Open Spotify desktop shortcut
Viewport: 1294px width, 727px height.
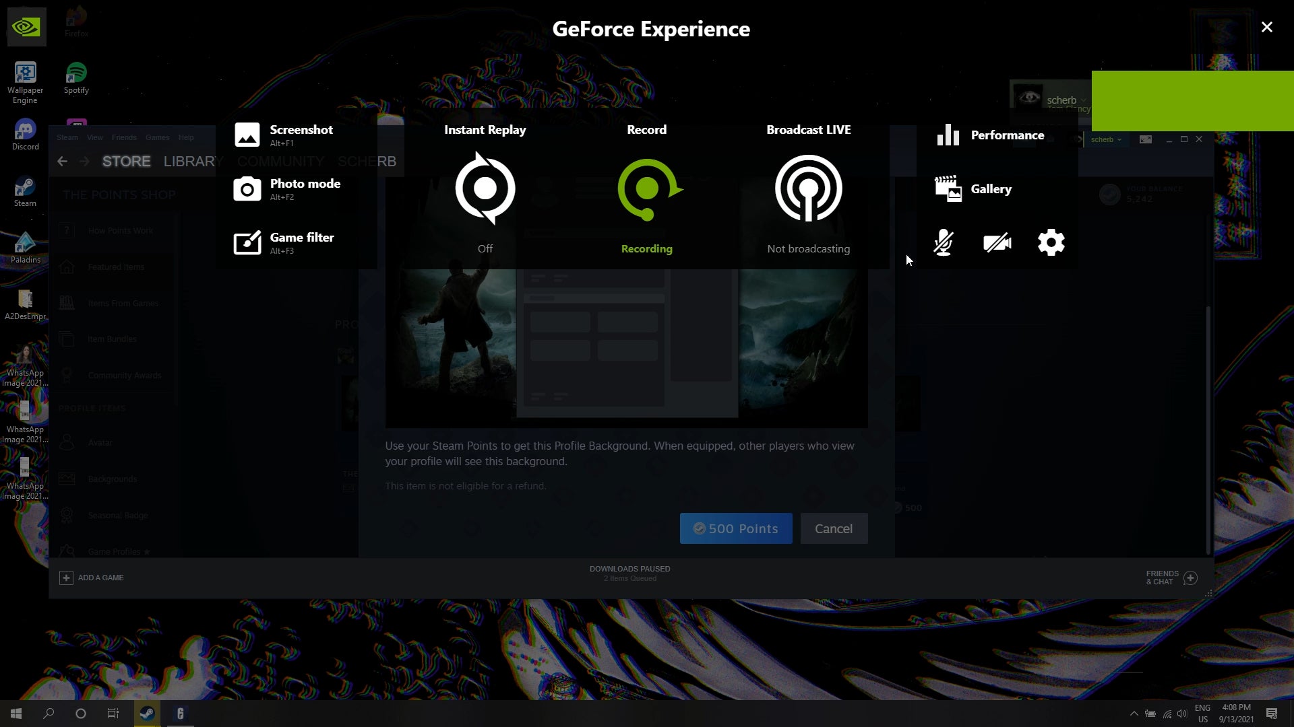(76, 78)
